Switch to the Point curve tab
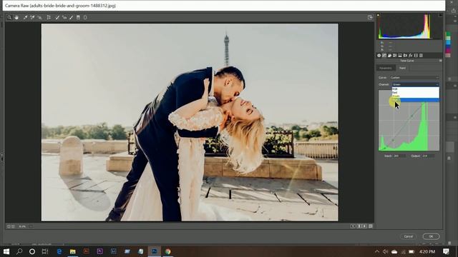This screenshot has width=458, height=257. tap(402, 68)
